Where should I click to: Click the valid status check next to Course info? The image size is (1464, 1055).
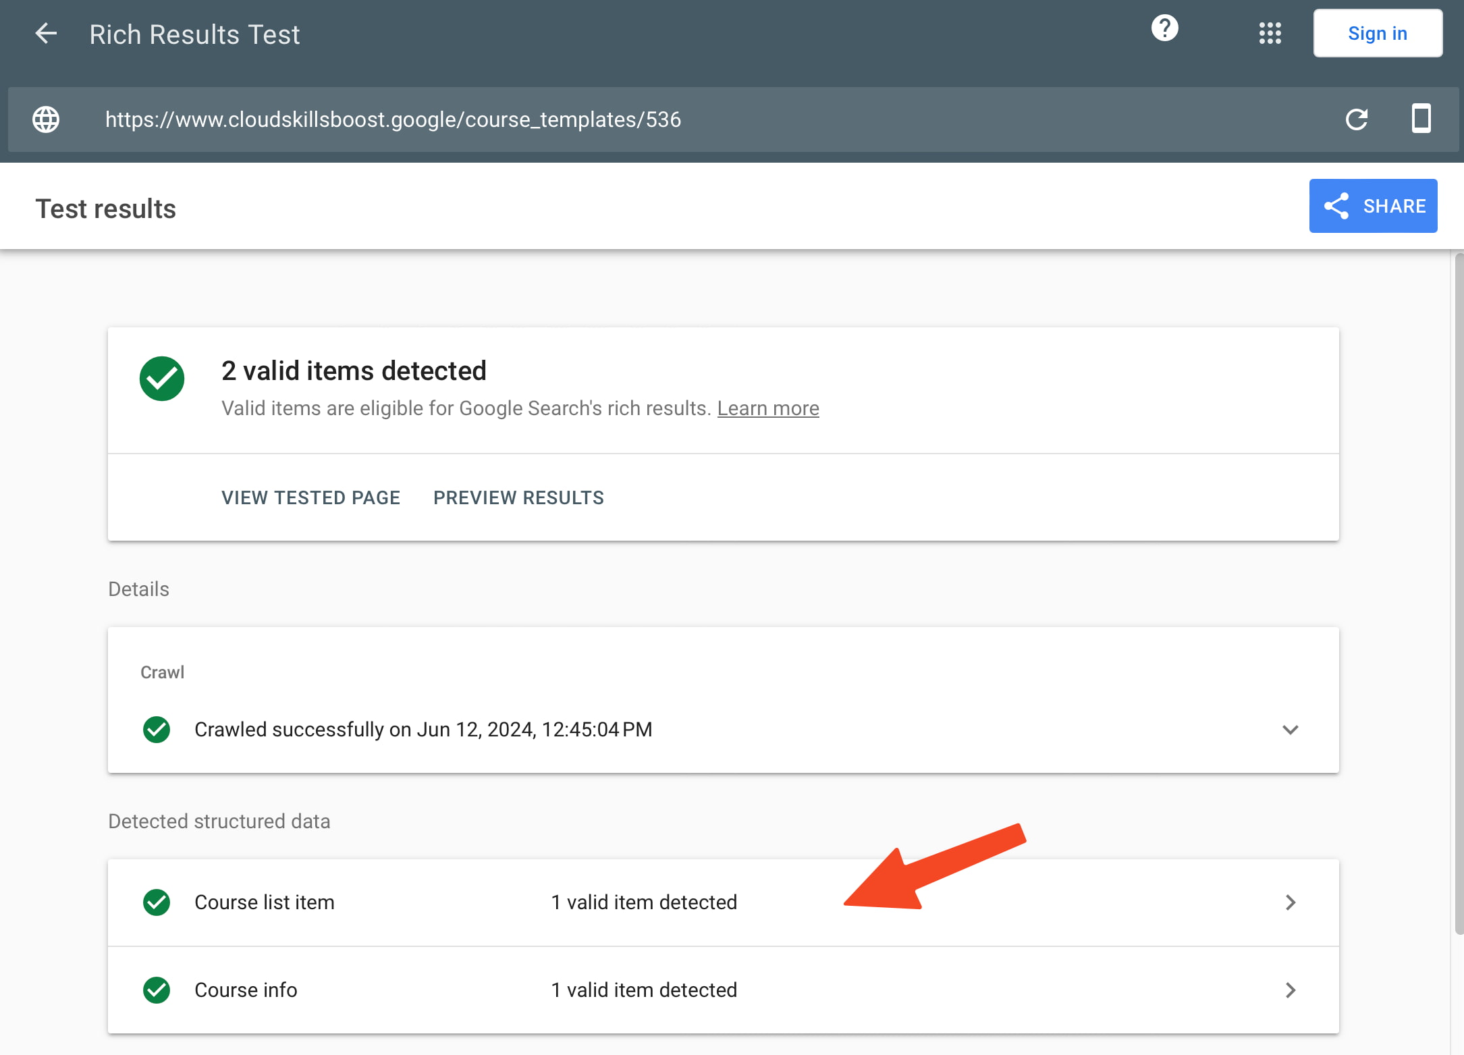[156, 990]
